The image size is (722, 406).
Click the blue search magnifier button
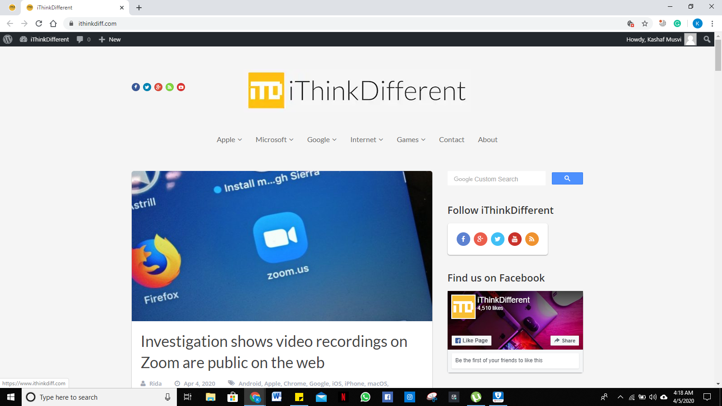click(x=567, y=179)
